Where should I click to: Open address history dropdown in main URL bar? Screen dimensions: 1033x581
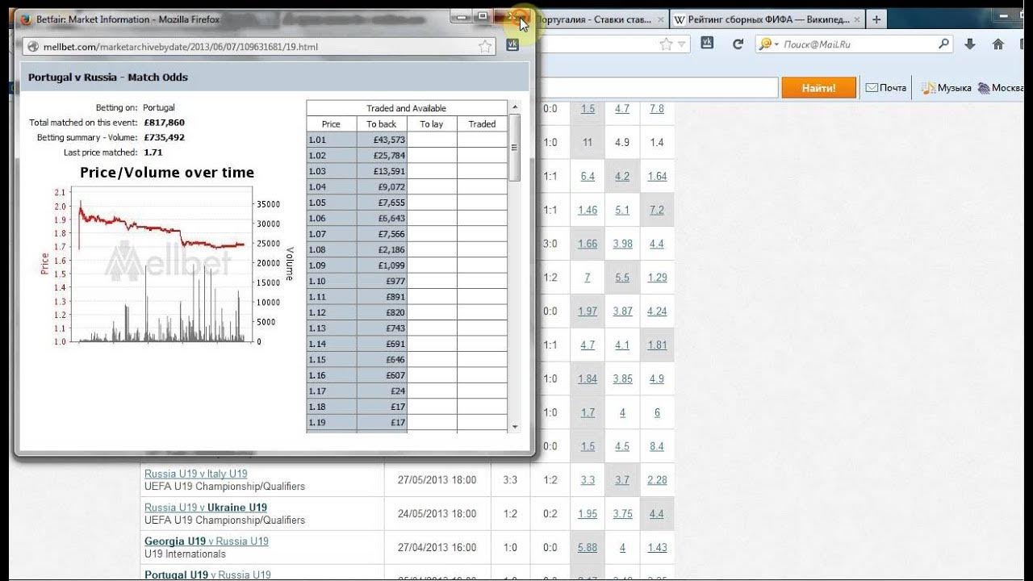click(x=683, y=44)
